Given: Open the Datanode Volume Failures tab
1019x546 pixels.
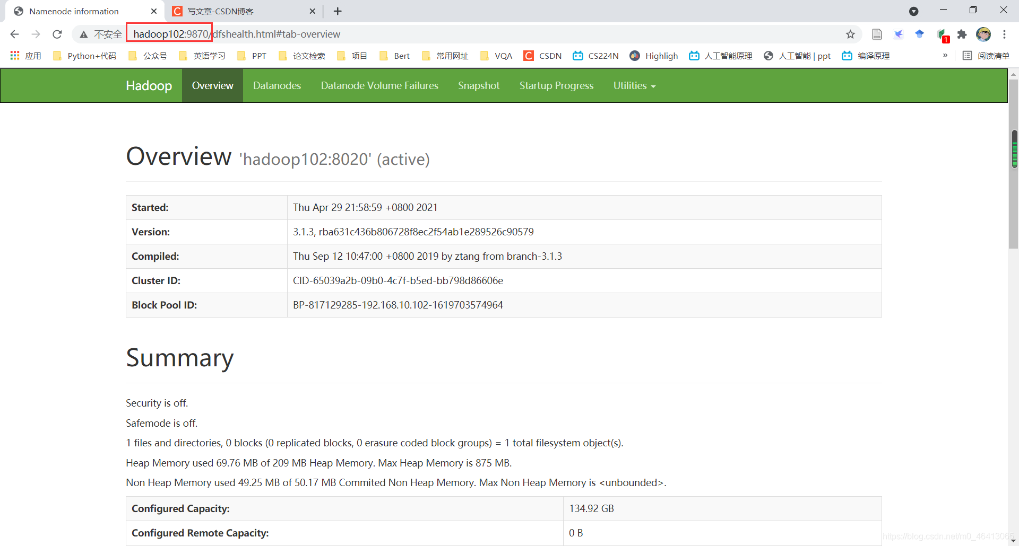Looking at the screenshot, I should pos(379,85).
